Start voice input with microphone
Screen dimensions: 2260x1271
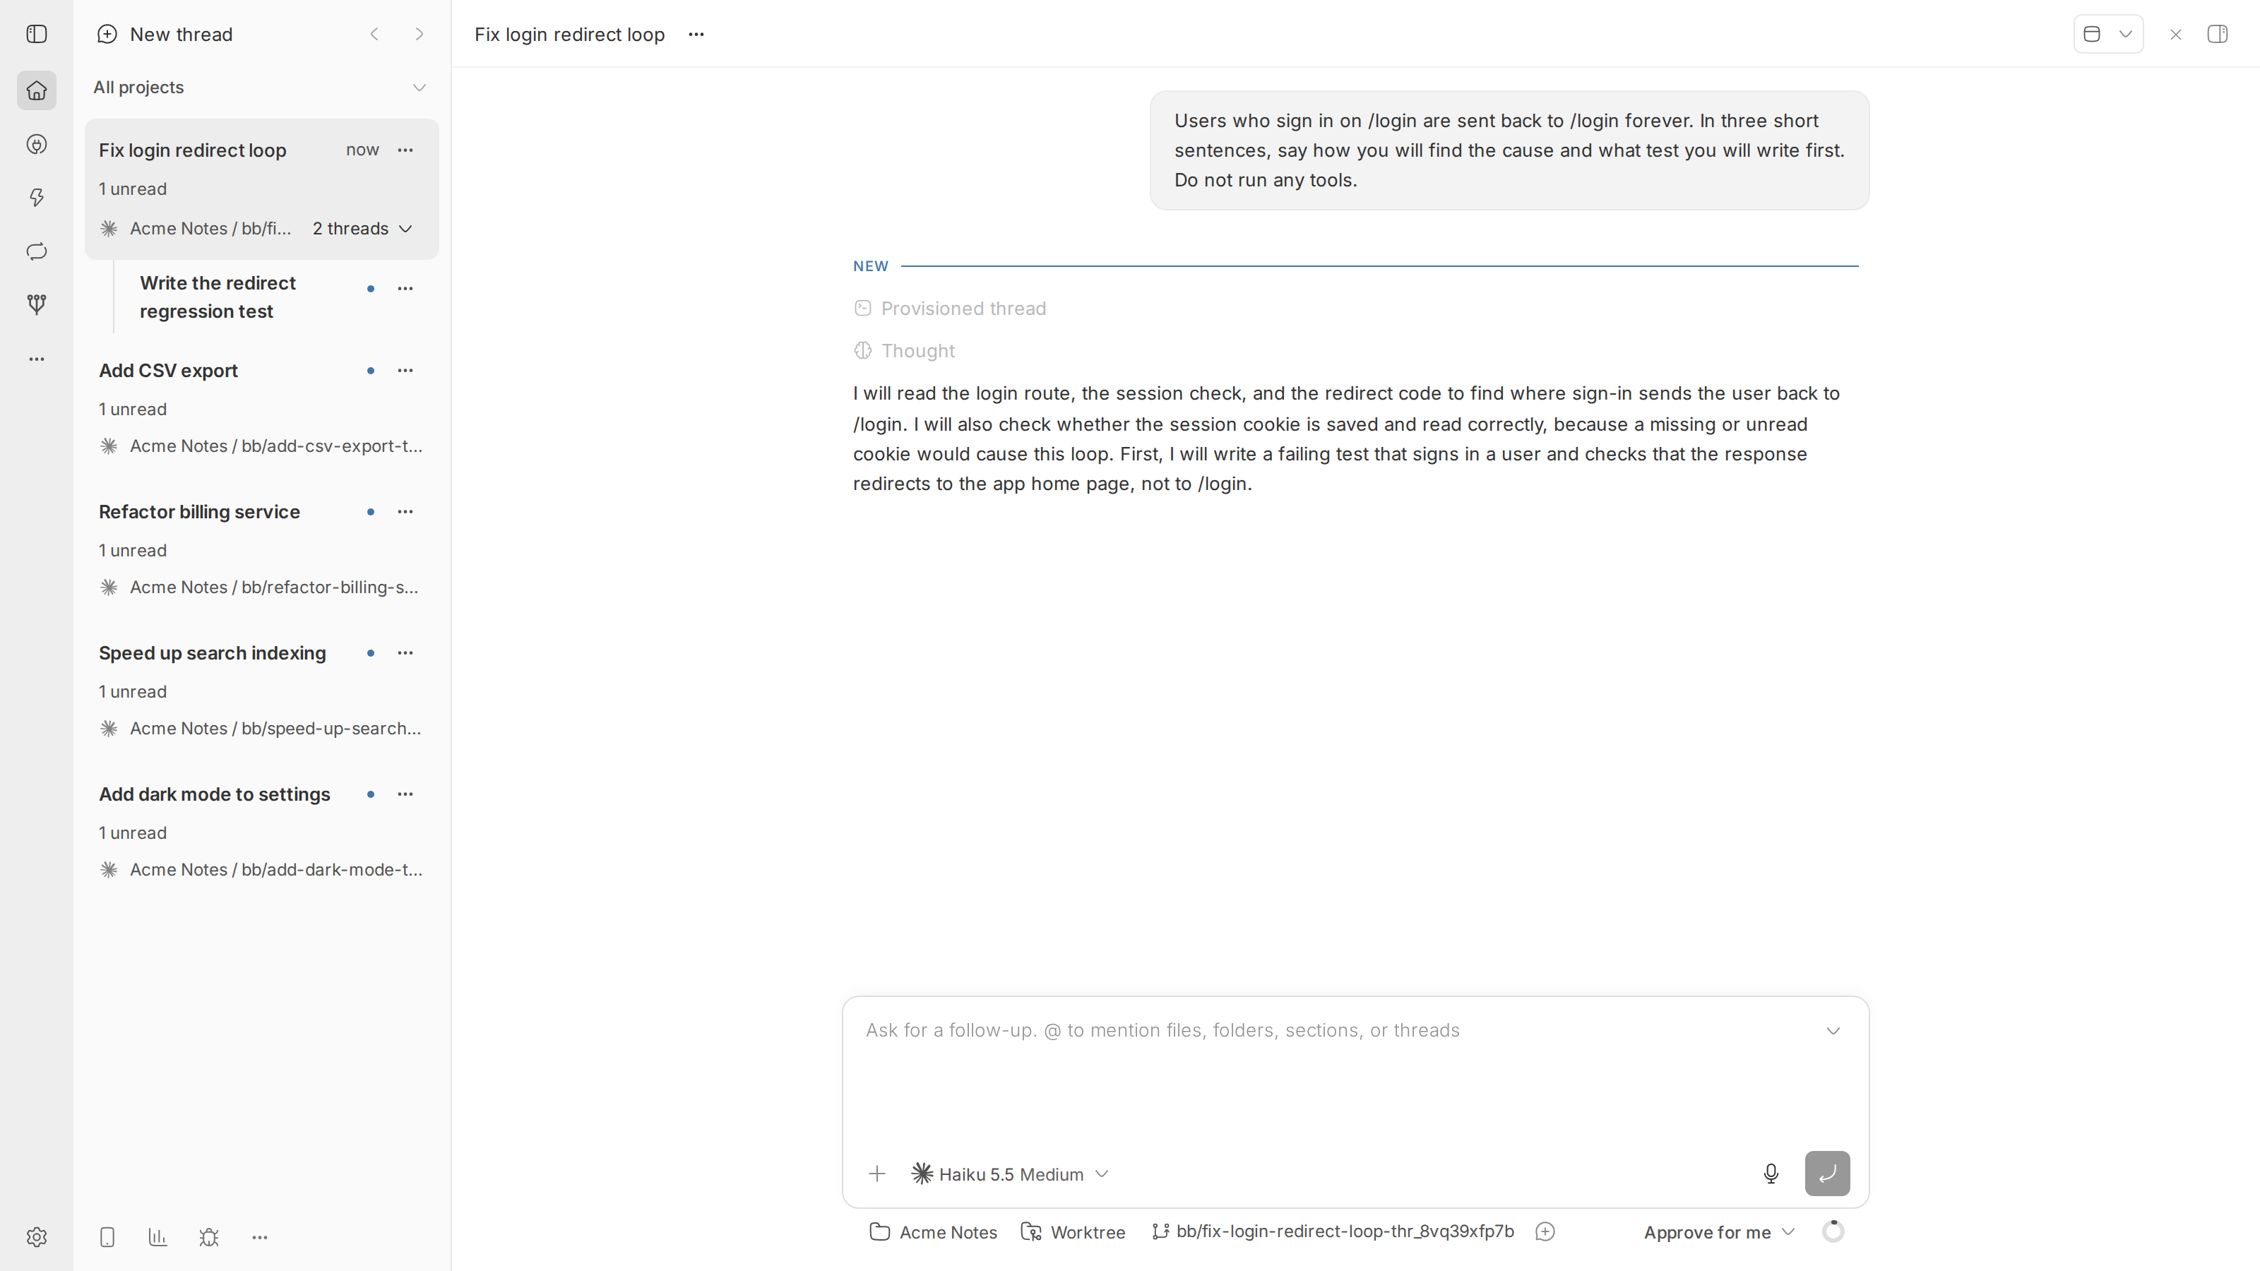(x=1771, y=1174)
